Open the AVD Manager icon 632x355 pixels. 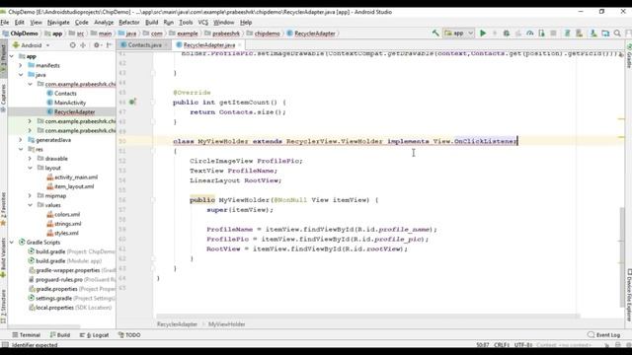(x=580, y=34)
